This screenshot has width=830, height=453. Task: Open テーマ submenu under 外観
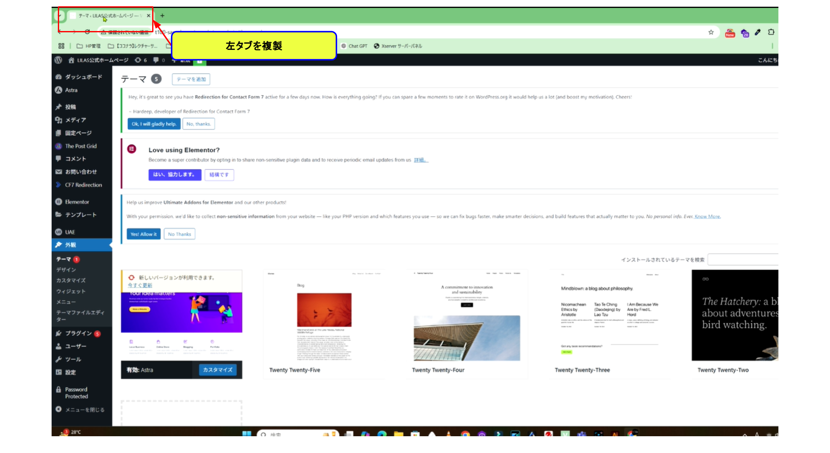pyautogui.click(x=63, y=259)
